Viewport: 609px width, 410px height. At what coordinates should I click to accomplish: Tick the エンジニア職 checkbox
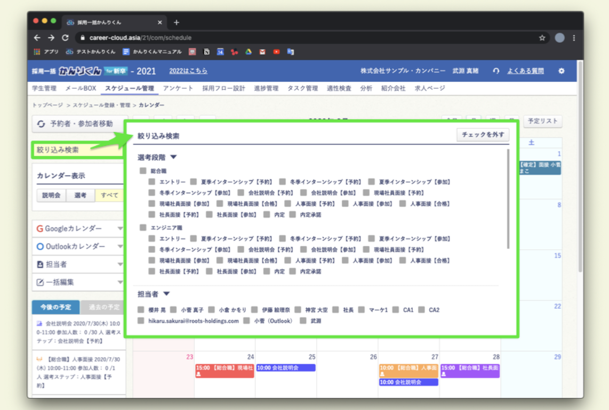tap(143, 227)
